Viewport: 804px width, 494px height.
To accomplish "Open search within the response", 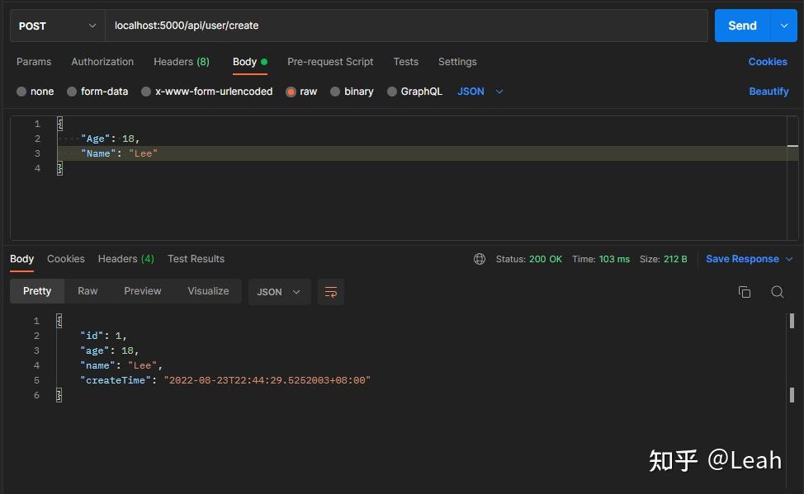I will 777,291.
